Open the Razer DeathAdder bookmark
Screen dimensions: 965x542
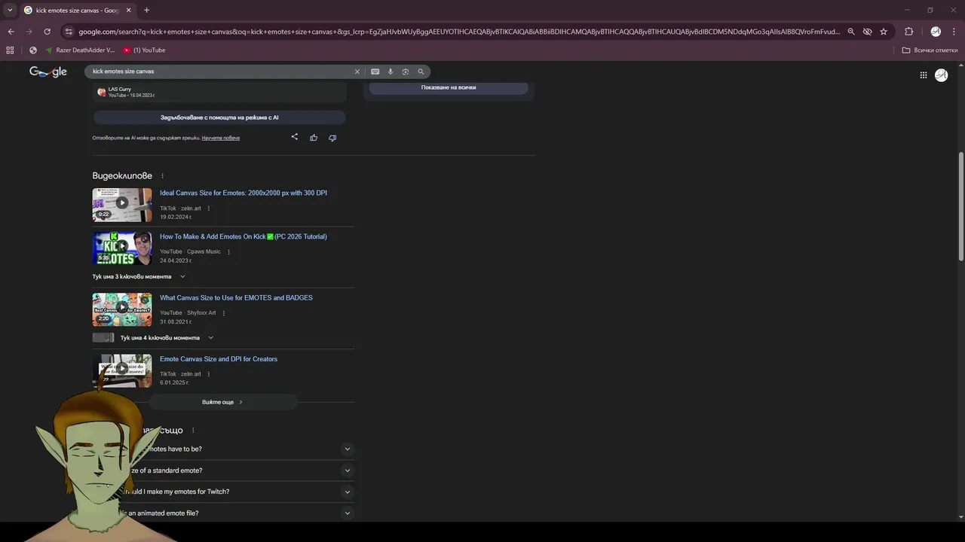click(x=80, y=50)
